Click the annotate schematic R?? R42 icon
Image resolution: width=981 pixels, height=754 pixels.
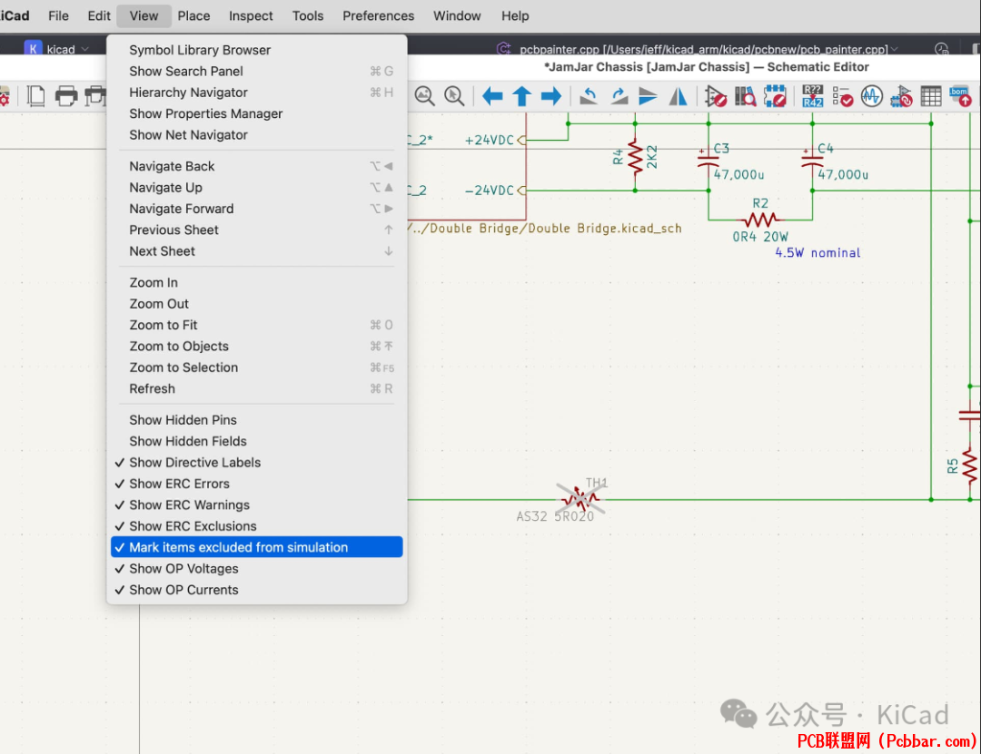(x=812, y=96)
